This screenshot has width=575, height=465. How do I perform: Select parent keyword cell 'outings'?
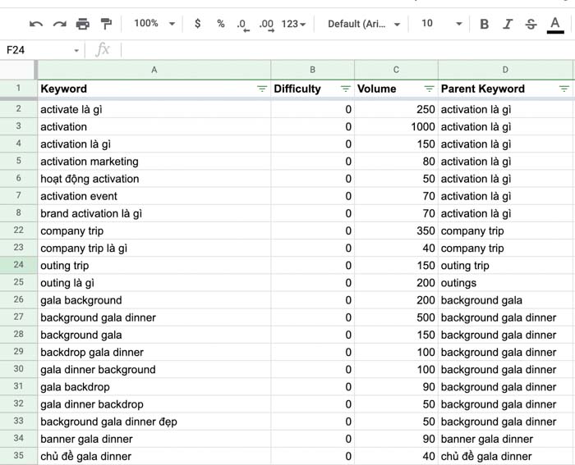pos(505,283)
